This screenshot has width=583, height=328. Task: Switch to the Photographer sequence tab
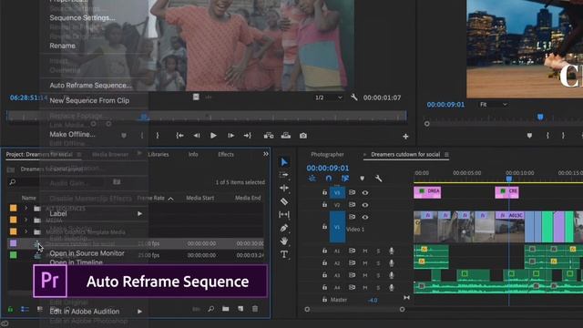click(327, 154)
